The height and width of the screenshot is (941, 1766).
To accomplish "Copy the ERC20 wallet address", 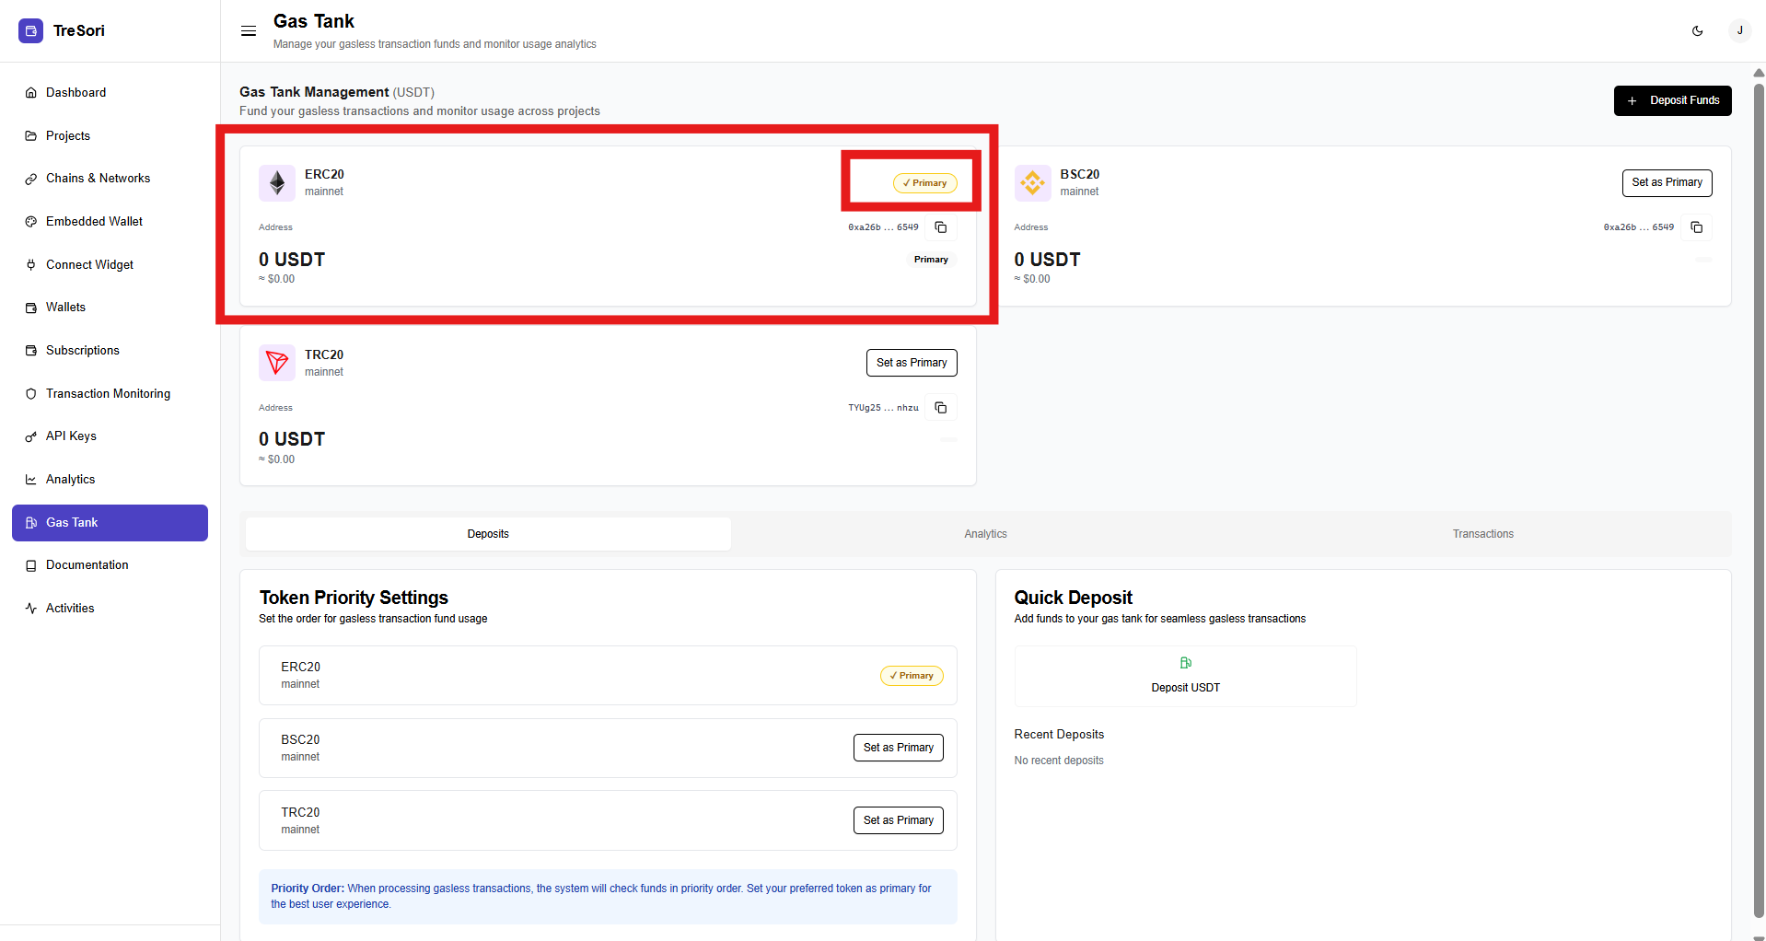I will [941, 227].
